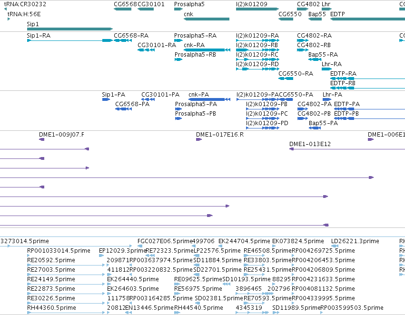Select the RE27003.5prime EST label
Screen dimensions: 405x315
[x=51, y=270]
